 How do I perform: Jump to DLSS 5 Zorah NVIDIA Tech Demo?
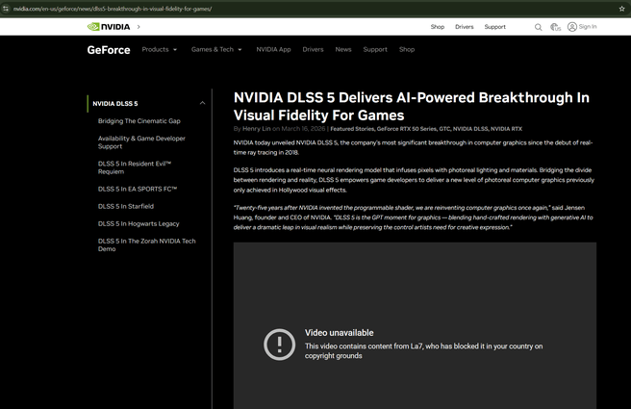click(x=146, y=244)
